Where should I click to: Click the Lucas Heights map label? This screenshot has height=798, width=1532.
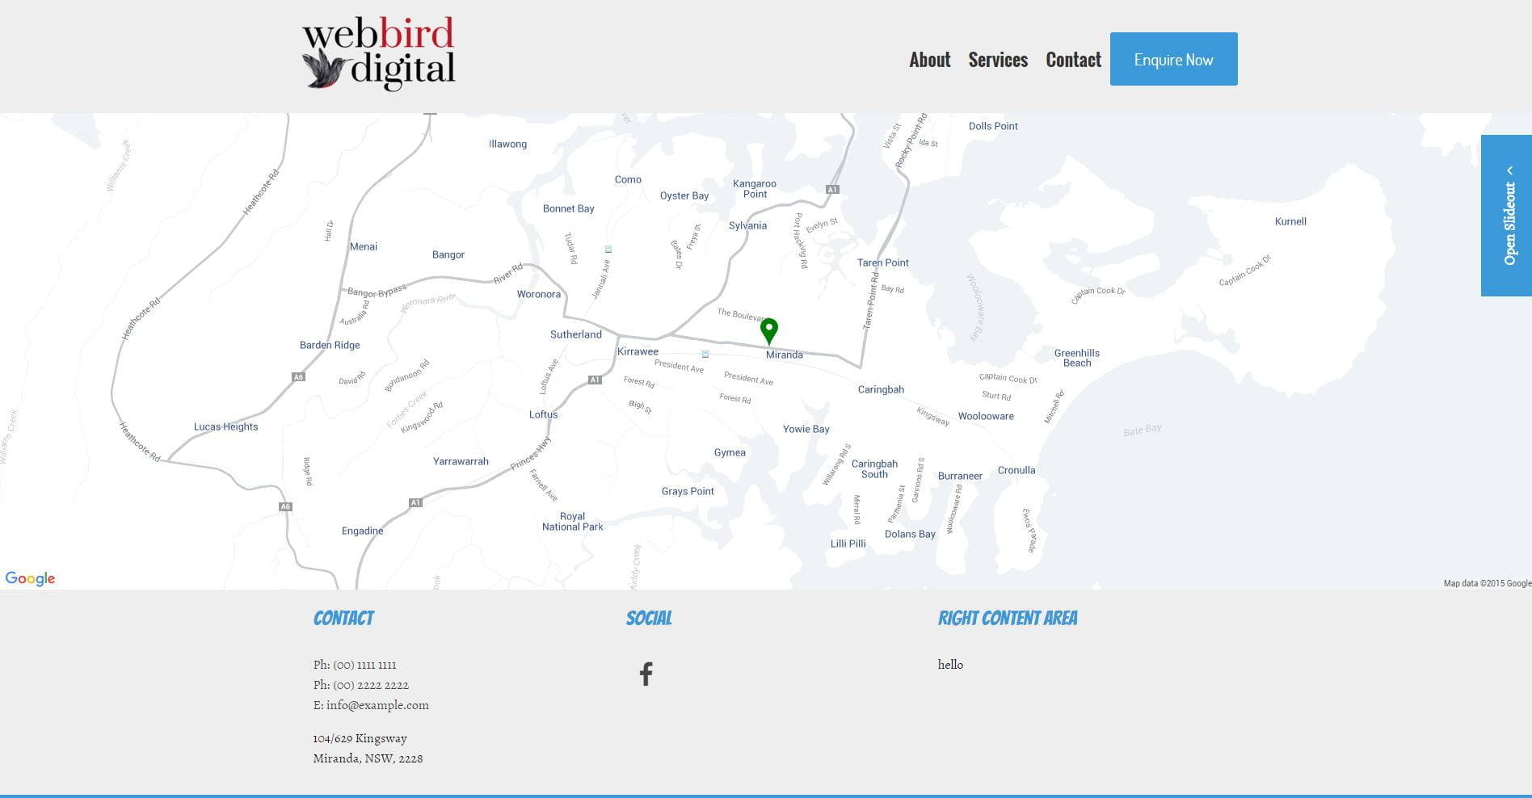click(x=226, y=426)
